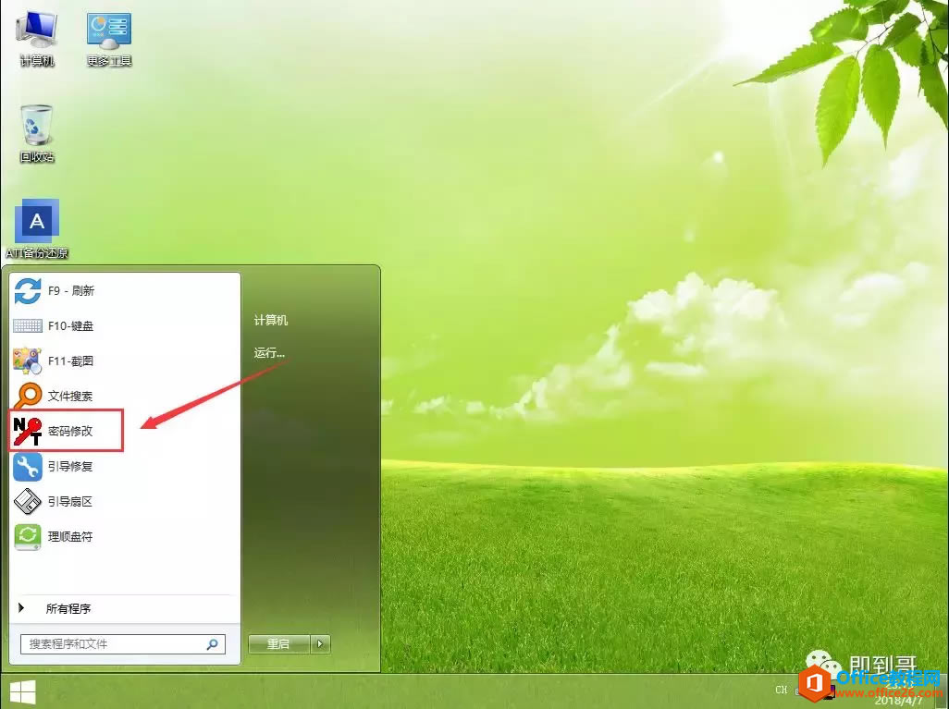Click the 引导修复 wrench icon
949x709 pixels.
(27, 467)
